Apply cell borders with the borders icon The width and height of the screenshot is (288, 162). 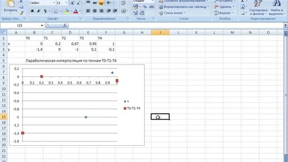[56, 11]
